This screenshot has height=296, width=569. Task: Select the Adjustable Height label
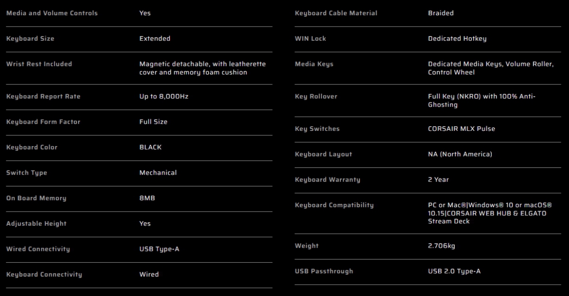(36, 224)
